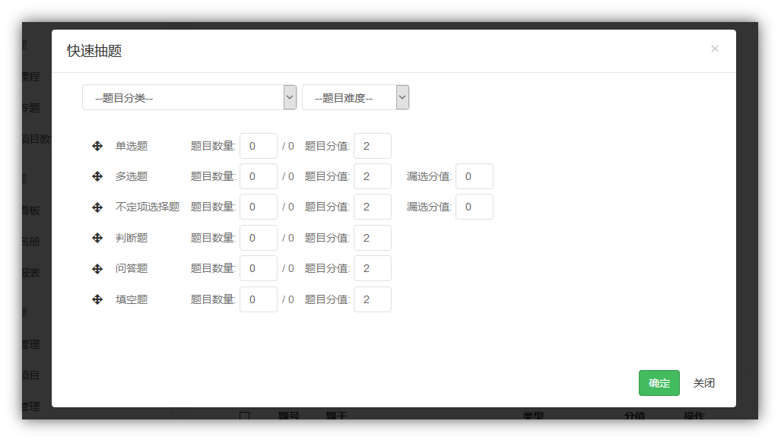The image size is (781, 443).
Task: Click the 问答题 题目分值 input field
Action: click(x=373, y=268)
